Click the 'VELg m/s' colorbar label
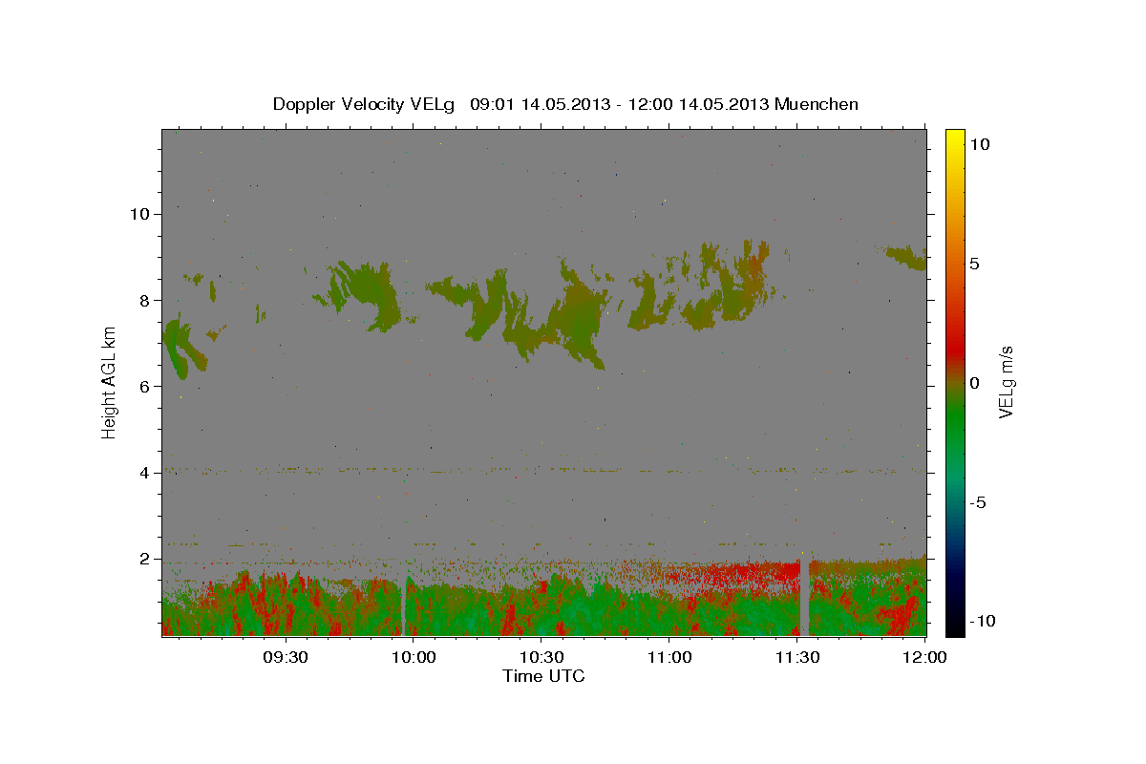1146x764 pixels. [1006, 382]
